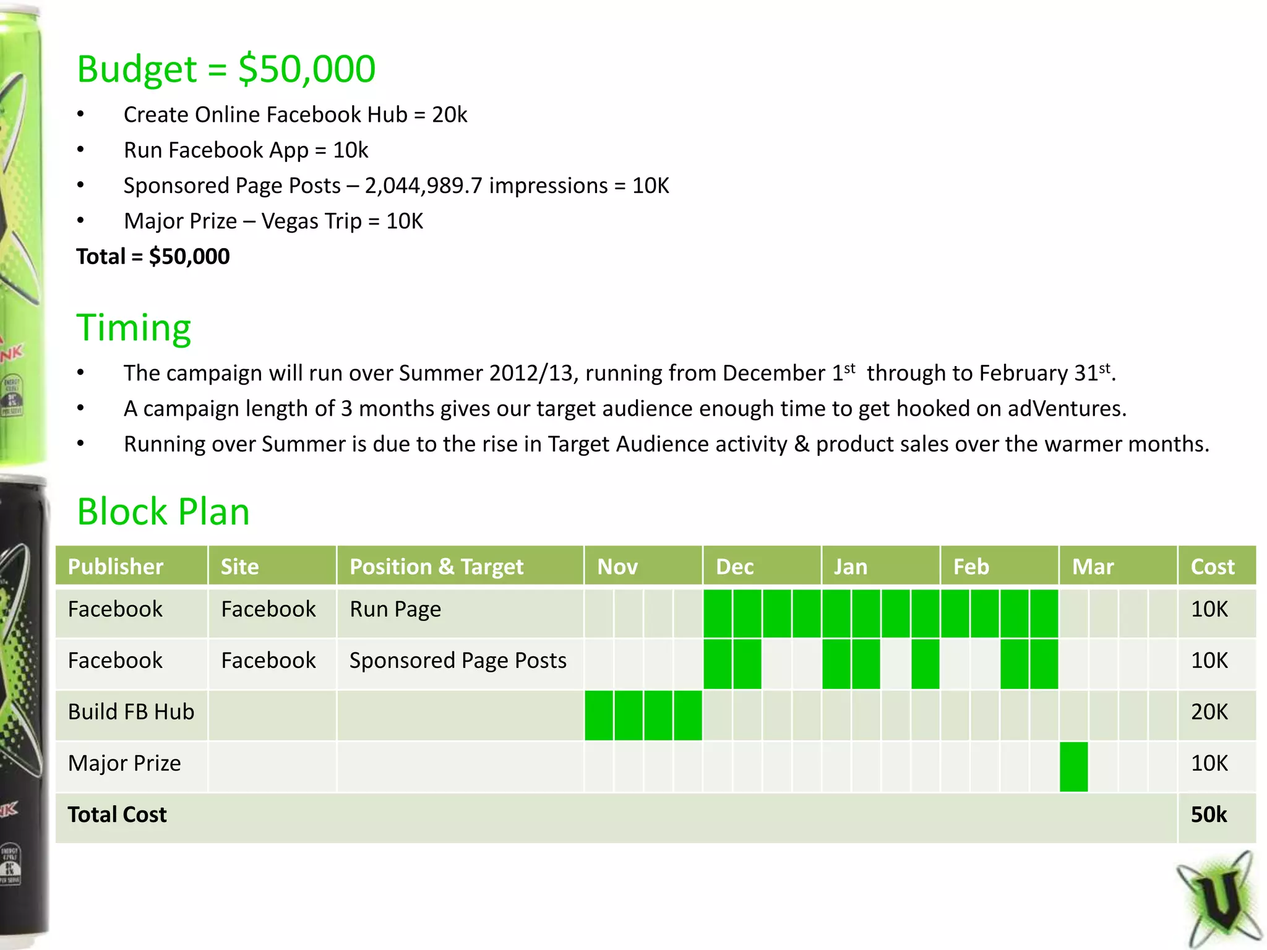The width and height of the screenshot is (1267, 950).
Task: Click the Run Page table cell
Action: click(396, 610)
